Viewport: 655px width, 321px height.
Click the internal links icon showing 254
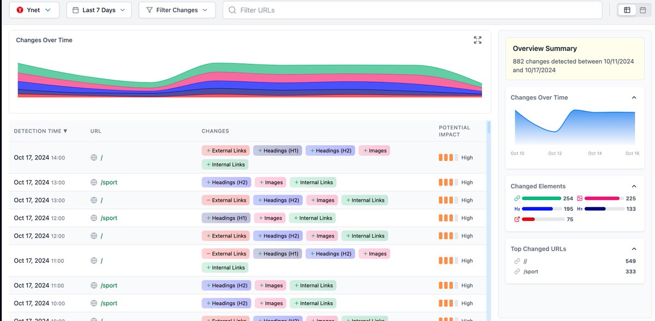pyautogui.click(x=517, y=198)
